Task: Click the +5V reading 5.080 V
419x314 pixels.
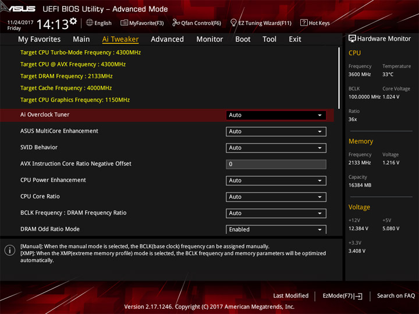Action: tap(391, 229)
